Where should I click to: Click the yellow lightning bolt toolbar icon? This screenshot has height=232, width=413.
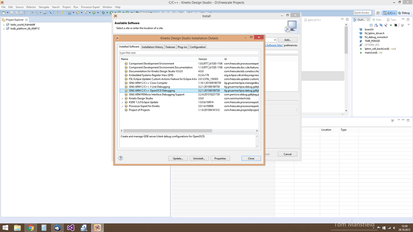point(63,13)
